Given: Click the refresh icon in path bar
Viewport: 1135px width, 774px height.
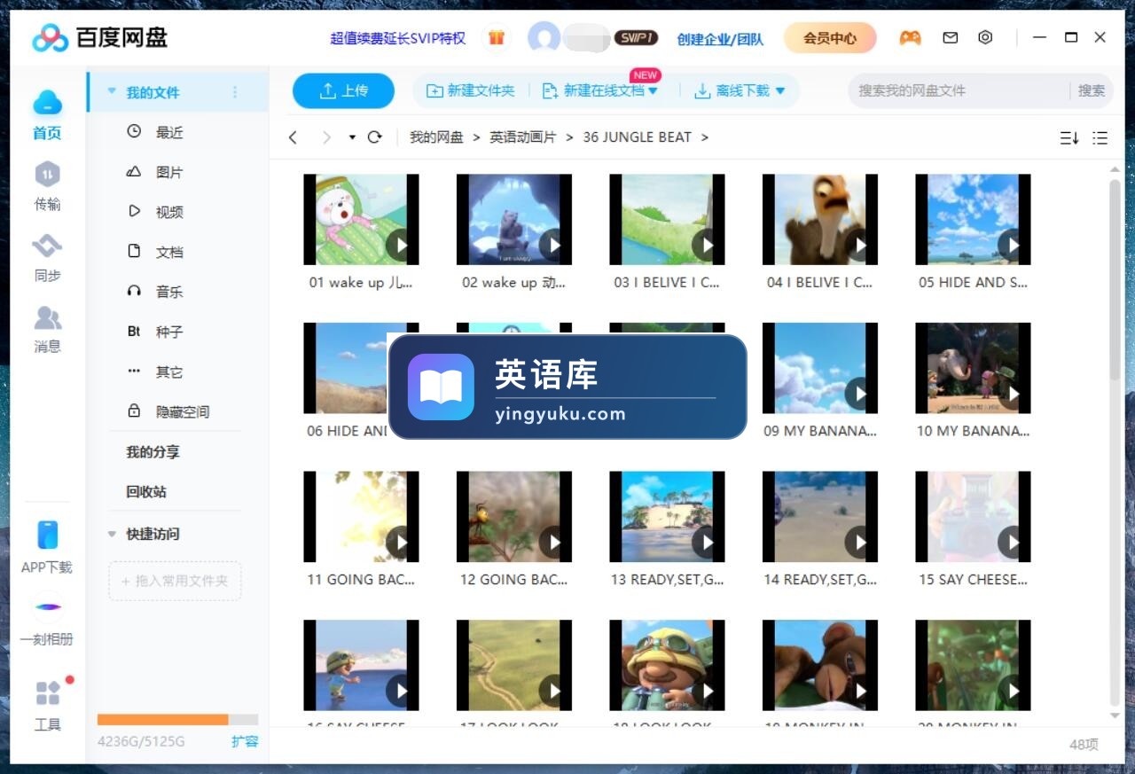Looking at the screenshot, I should (x=375, y=137).
